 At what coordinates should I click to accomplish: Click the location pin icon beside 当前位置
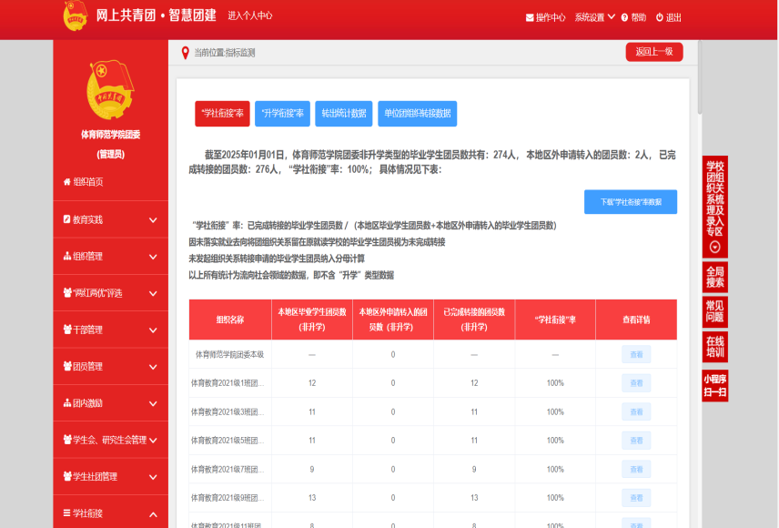coord(185,53)
